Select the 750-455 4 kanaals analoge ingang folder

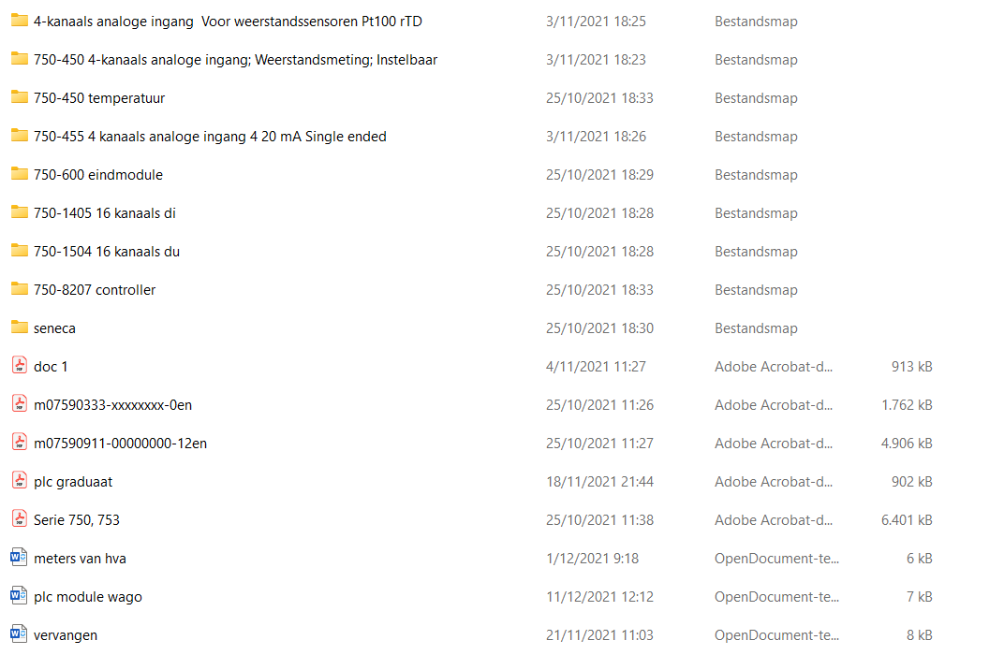[x=210, y=137]
